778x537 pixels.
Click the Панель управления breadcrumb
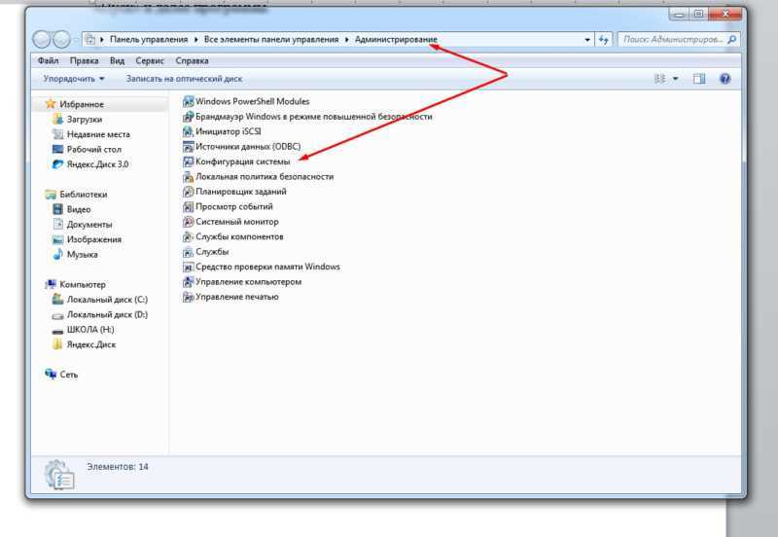pos(149,39)
